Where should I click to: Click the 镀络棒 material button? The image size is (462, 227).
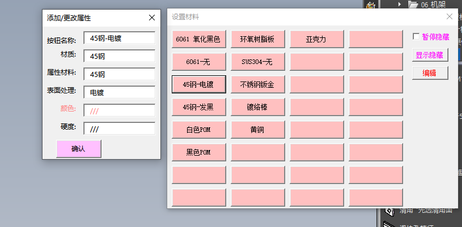click(258, 107)
